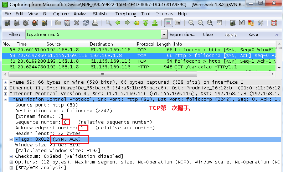Open preferences tools icon
Image resolution: width=283 pixels, height=172 pixels.
(x=261, y=23)
